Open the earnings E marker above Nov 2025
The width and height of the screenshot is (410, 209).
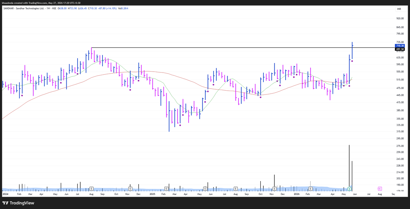tap(275, 189)
